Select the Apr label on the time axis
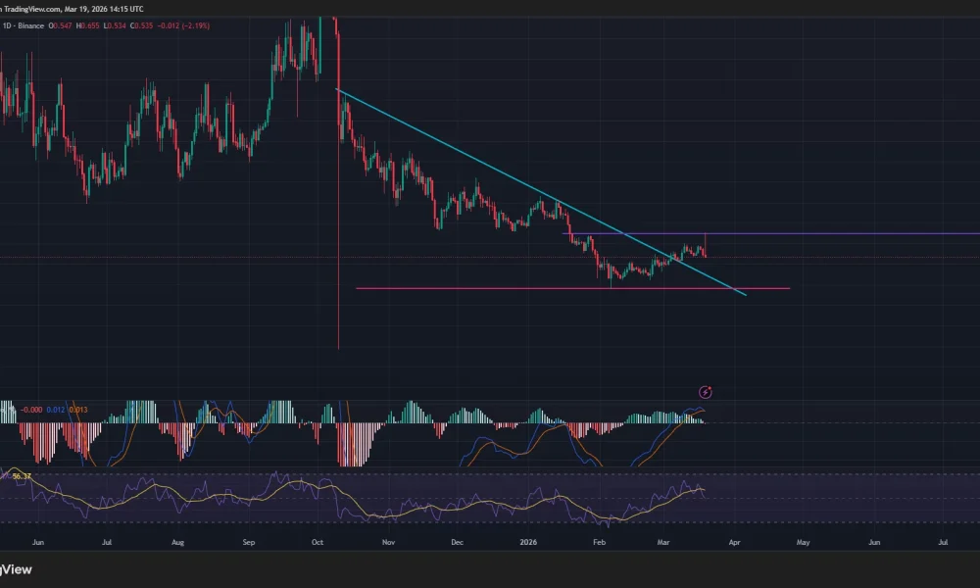This screenshot has width=980, height=588. click(x=733, y=541)
